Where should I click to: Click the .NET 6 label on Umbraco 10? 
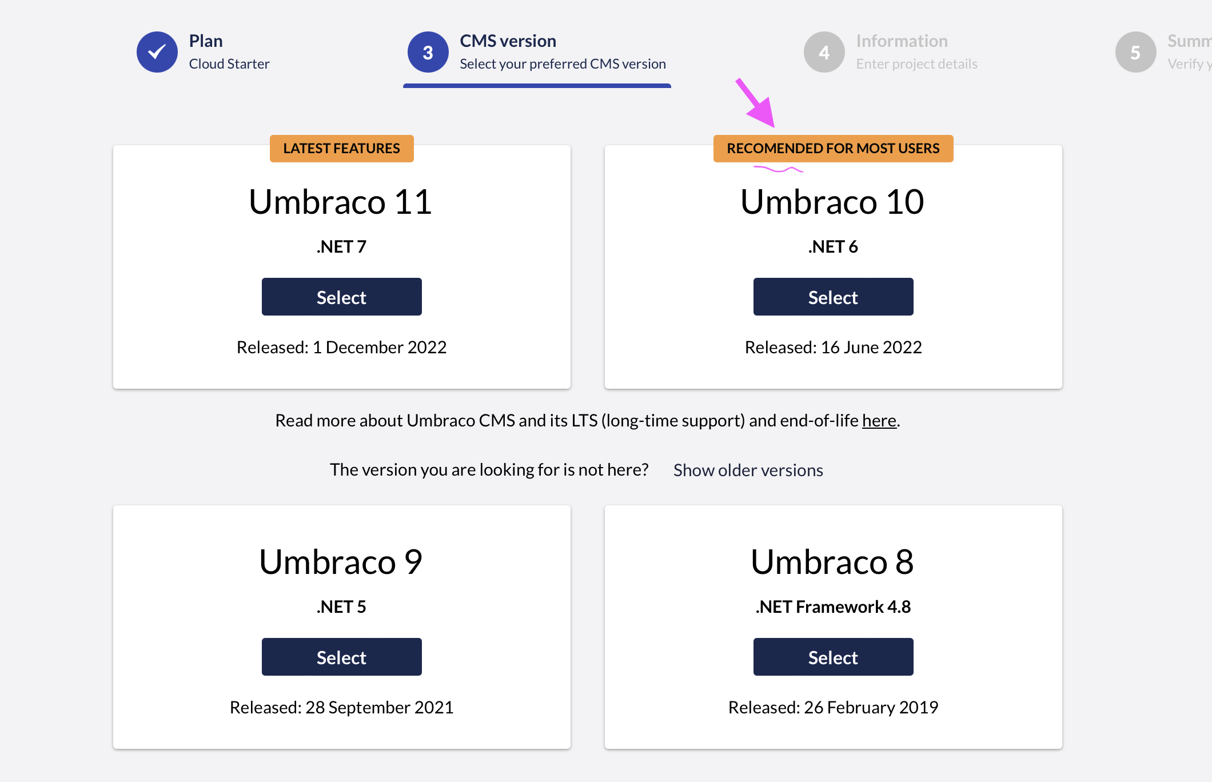tap(833, 246)
